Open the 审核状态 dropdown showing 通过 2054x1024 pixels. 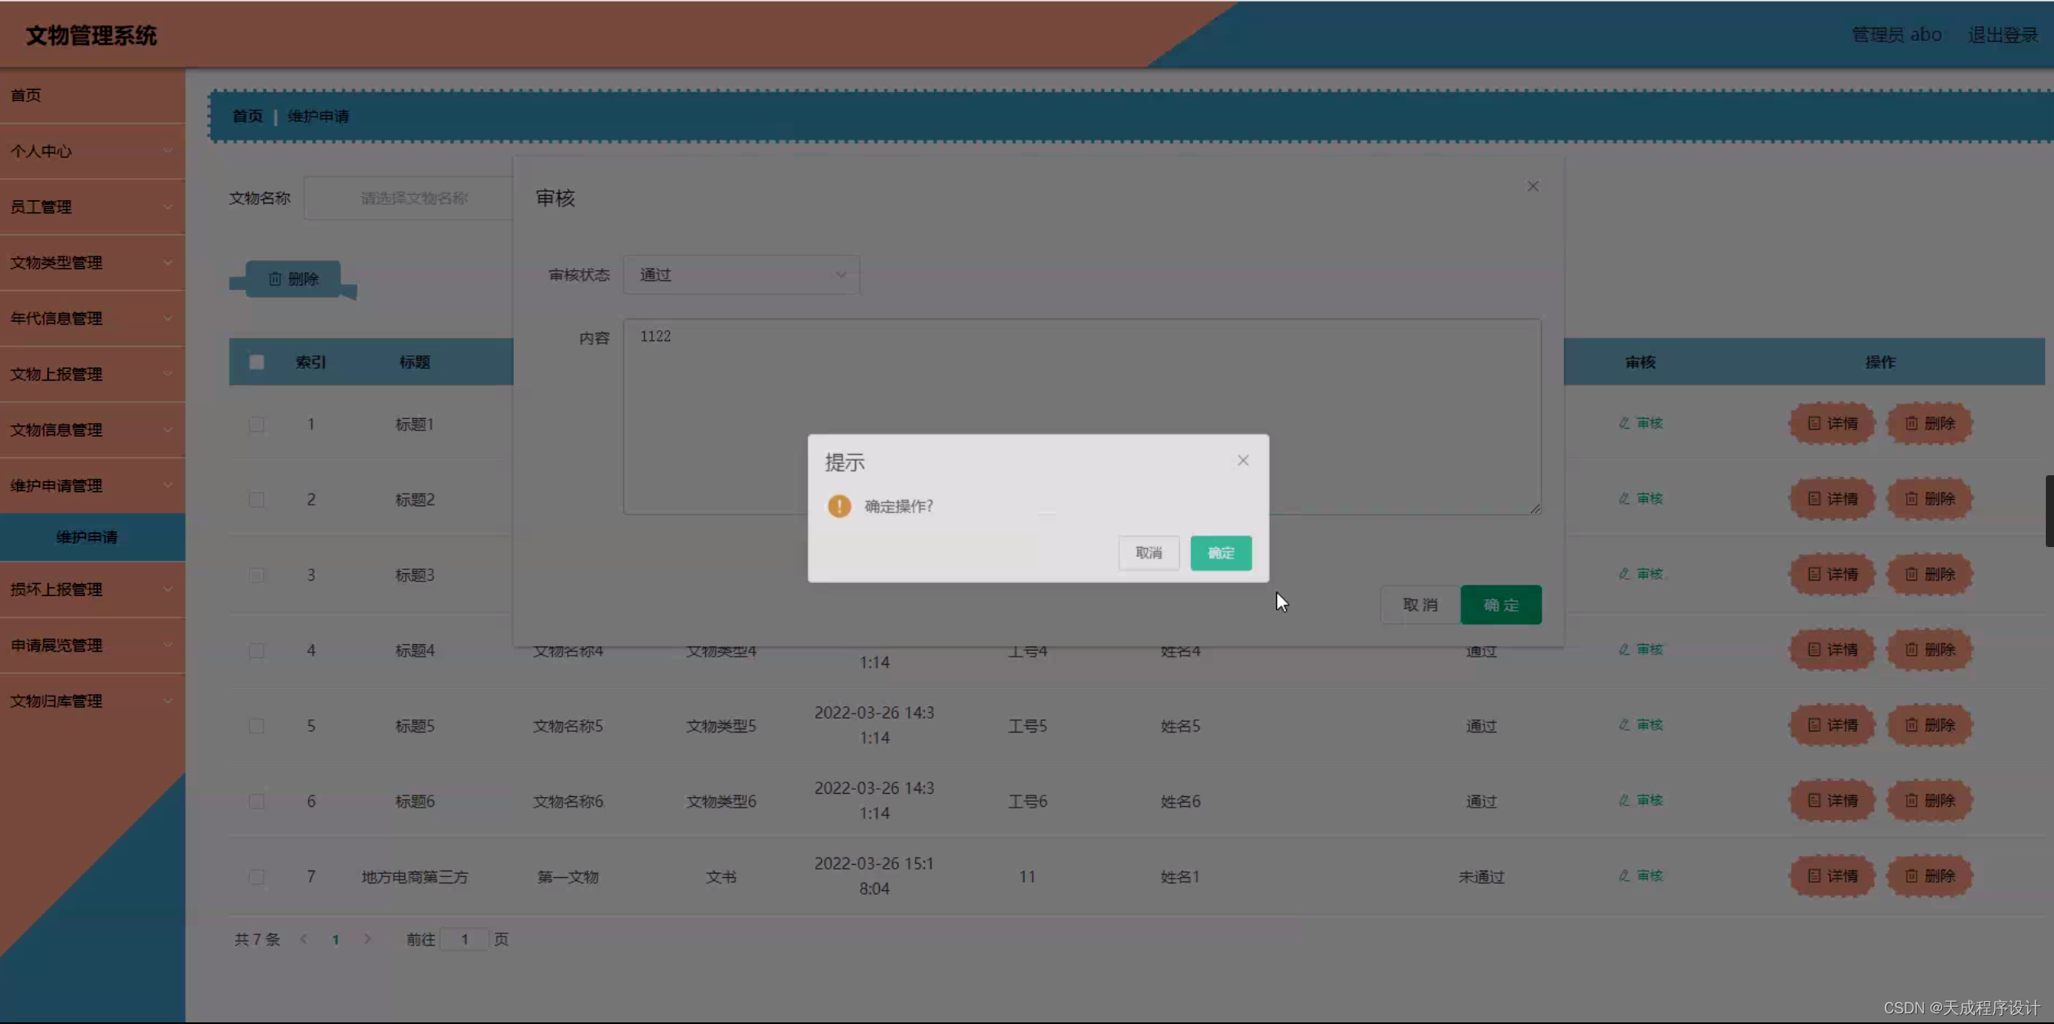pyautogui.click(x=740, y=274)
